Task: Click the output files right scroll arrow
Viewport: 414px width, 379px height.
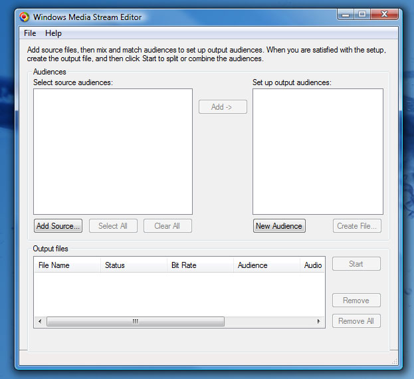Action: click(x=318, y=321)
